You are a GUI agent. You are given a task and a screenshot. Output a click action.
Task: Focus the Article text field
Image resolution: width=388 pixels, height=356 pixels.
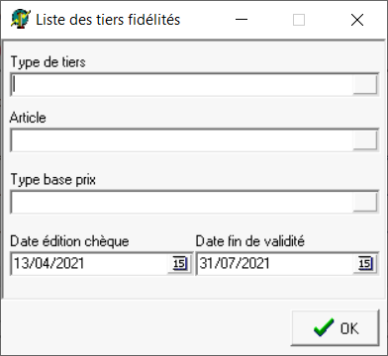(182, 140)
